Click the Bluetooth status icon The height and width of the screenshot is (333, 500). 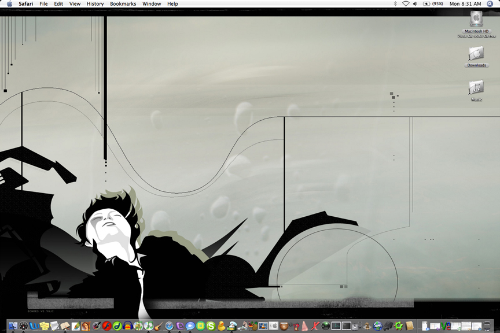tap(395, 4)
